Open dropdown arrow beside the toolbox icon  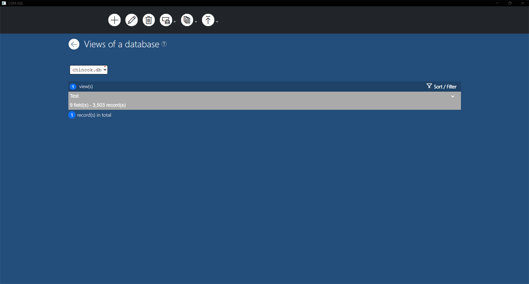pyautogui.click(x=175, y=22)
